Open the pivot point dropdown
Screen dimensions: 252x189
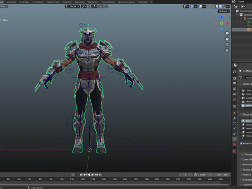(x=83, y=6)
